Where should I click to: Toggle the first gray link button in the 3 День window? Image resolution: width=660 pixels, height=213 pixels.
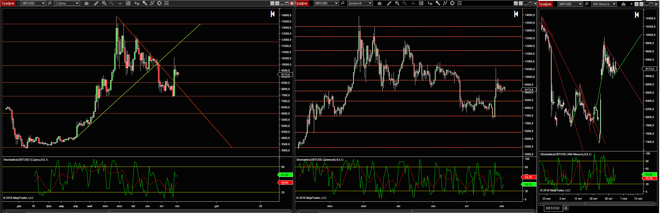coord(272,3)
